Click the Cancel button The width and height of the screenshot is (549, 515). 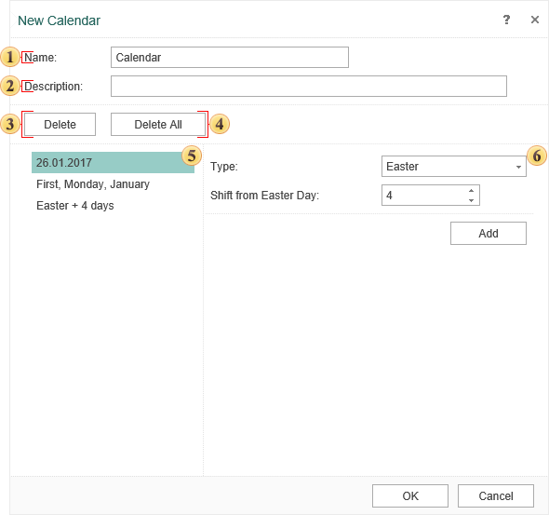[x=496, y=496]
